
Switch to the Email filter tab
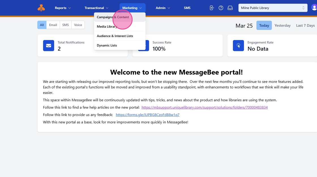[53, 25]
